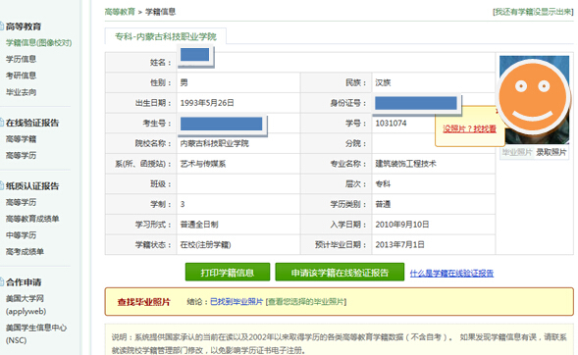Click 高等学历 under 在线验证报告
578x355 pixels.
pos(21,155)
